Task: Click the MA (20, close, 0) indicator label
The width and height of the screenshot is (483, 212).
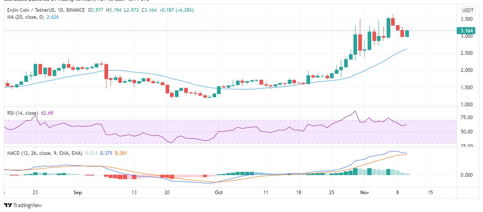Action: [x=26, y=17]
